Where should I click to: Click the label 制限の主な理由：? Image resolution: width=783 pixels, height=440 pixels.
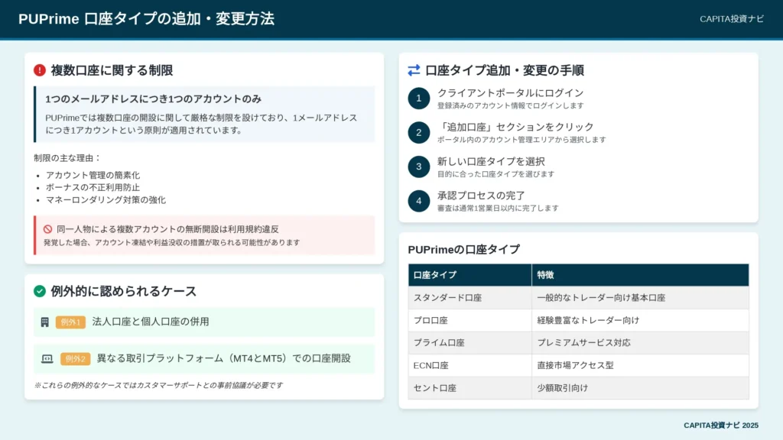click(67, 158)
